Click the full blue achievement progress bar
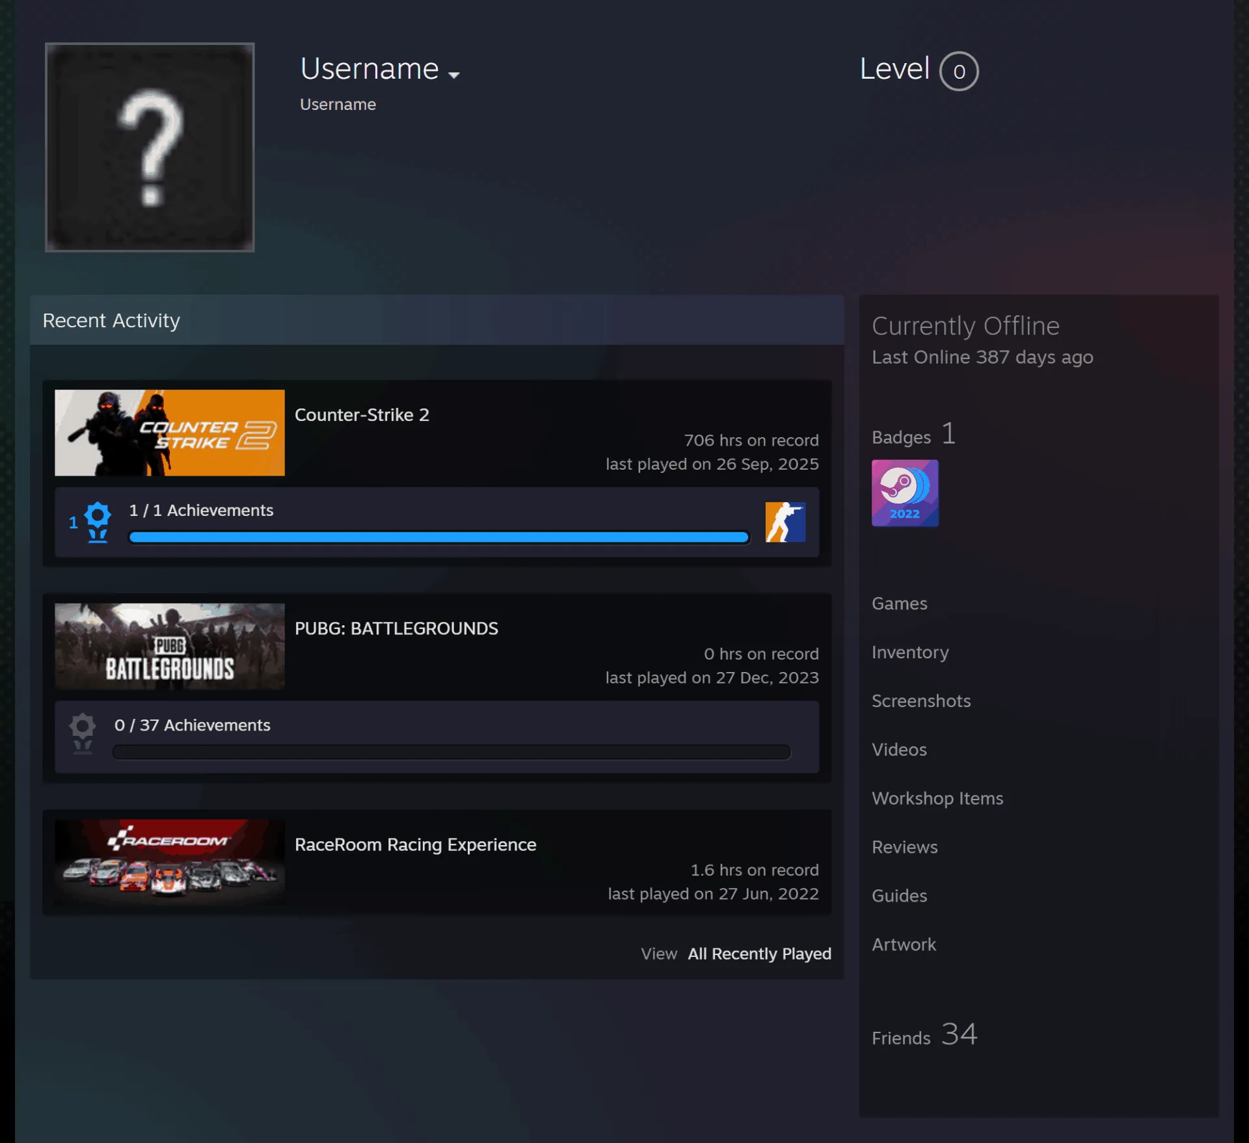Screen dimensions: 1249x1143 tap(439, 537)
